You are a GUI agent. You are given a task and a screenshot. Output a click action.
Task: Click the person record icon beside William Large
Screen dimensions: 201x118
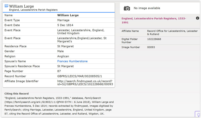click(x=6, y=6)
